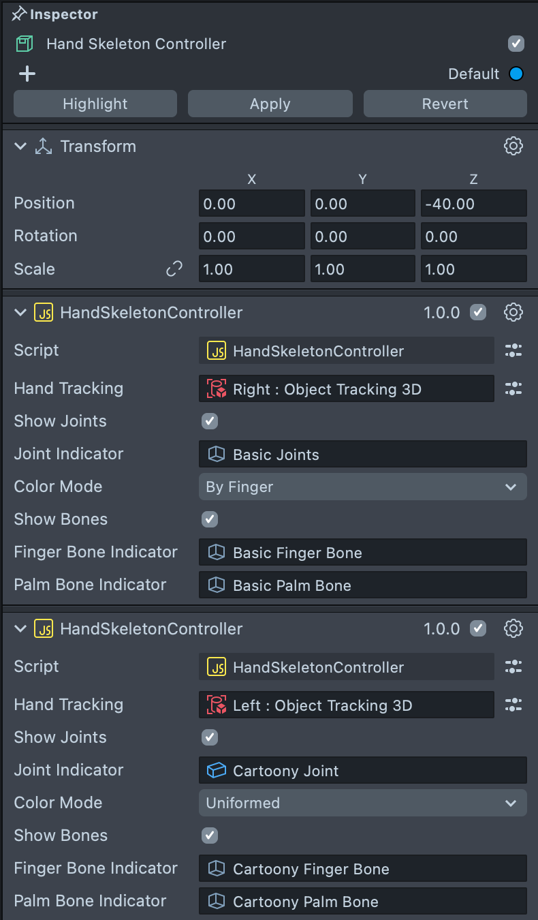
Task: Click the sliders icon beside the first Script field
Action: click(513, 351)
